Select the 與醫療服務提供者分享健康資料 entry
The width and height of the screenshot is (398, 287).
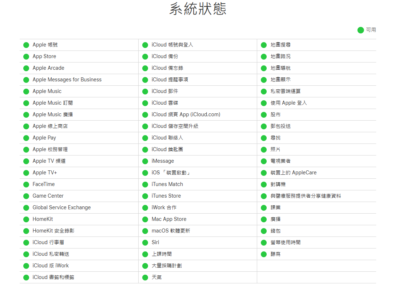[x=306, y=196]
